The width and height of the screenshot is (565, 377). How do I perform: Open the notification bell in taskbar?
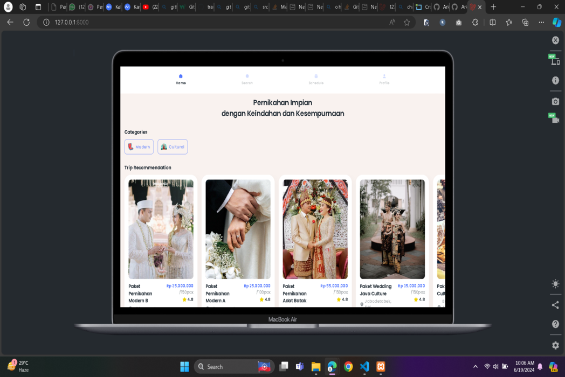click(540, 367)
